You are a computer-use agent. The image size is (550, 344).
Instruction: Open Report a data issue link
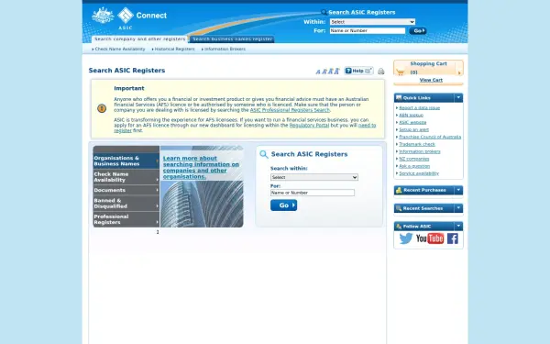pyautogui.click(x=419, y=107)
